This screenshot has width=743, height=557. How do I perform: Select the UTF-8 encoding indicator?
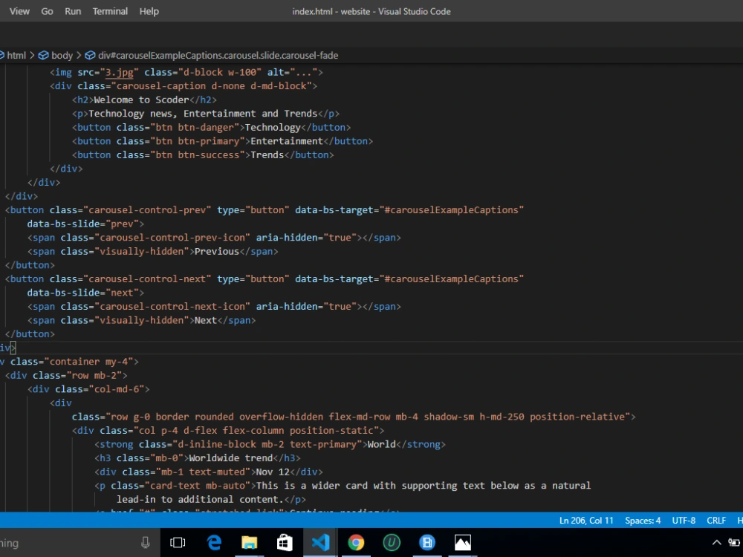tap(683, 520)
